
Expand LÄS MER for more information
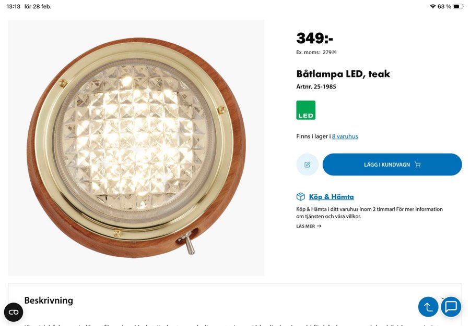[x=309, y=227]
